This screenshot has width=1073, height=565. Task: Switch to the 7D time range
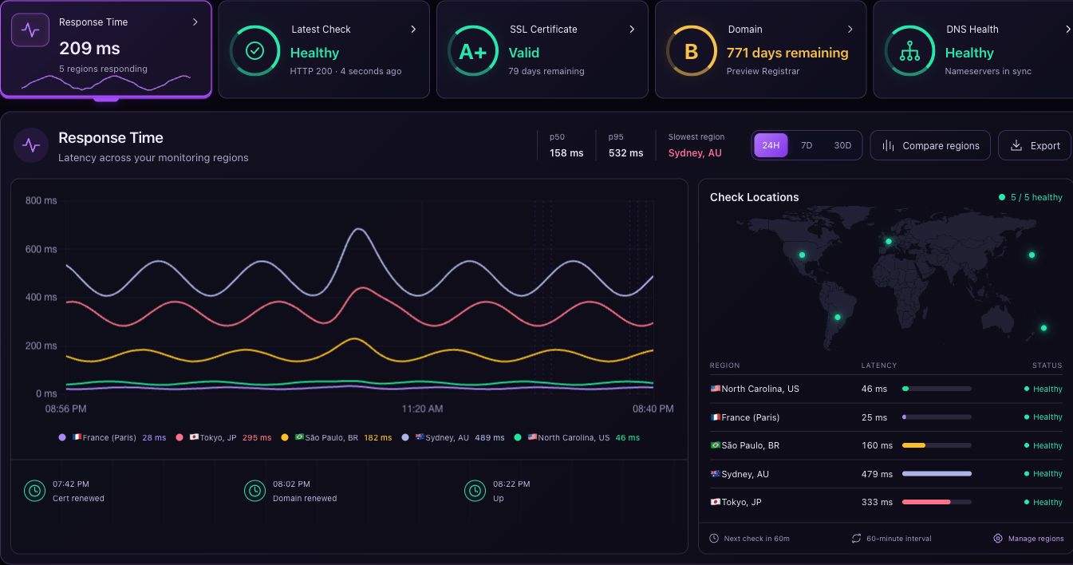point(807,145)
